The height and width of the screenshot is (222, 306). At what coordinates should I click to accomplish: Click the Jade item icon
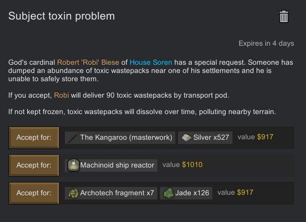(x=168, y=193)
